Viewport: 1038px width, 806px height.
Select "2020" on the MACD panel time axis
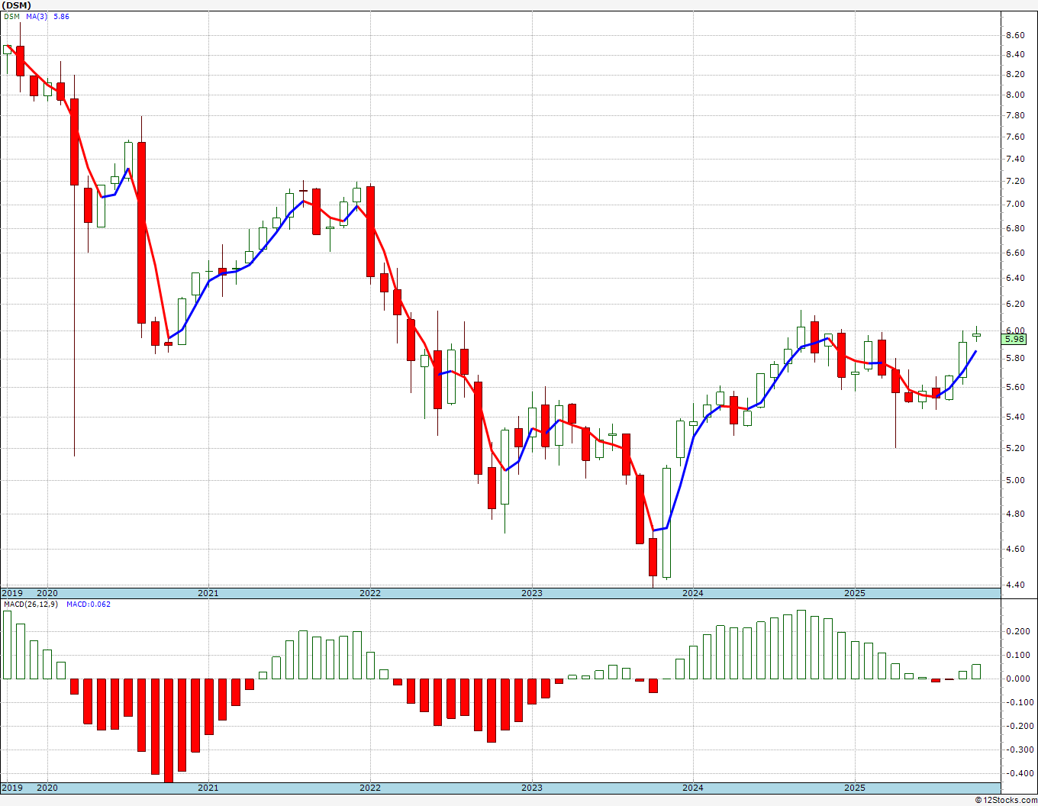tap(47, 788)
